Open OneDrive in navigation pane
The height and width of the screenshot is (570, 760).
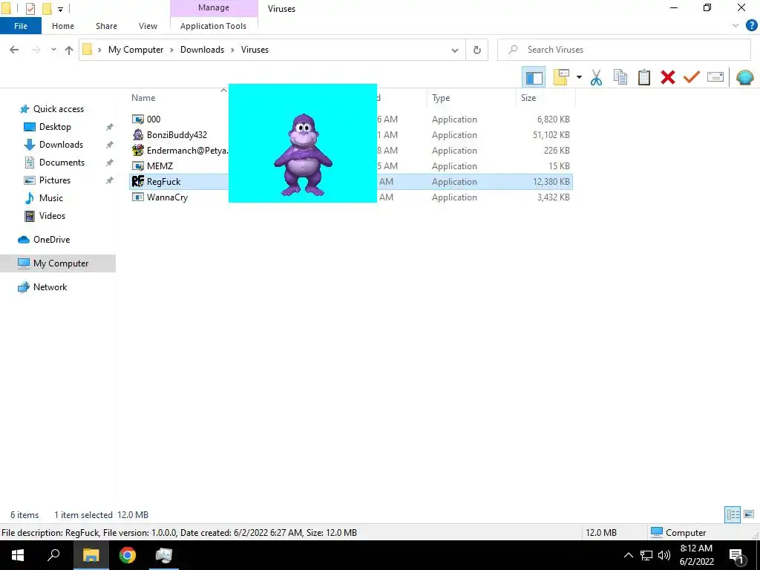pos(51,240)
